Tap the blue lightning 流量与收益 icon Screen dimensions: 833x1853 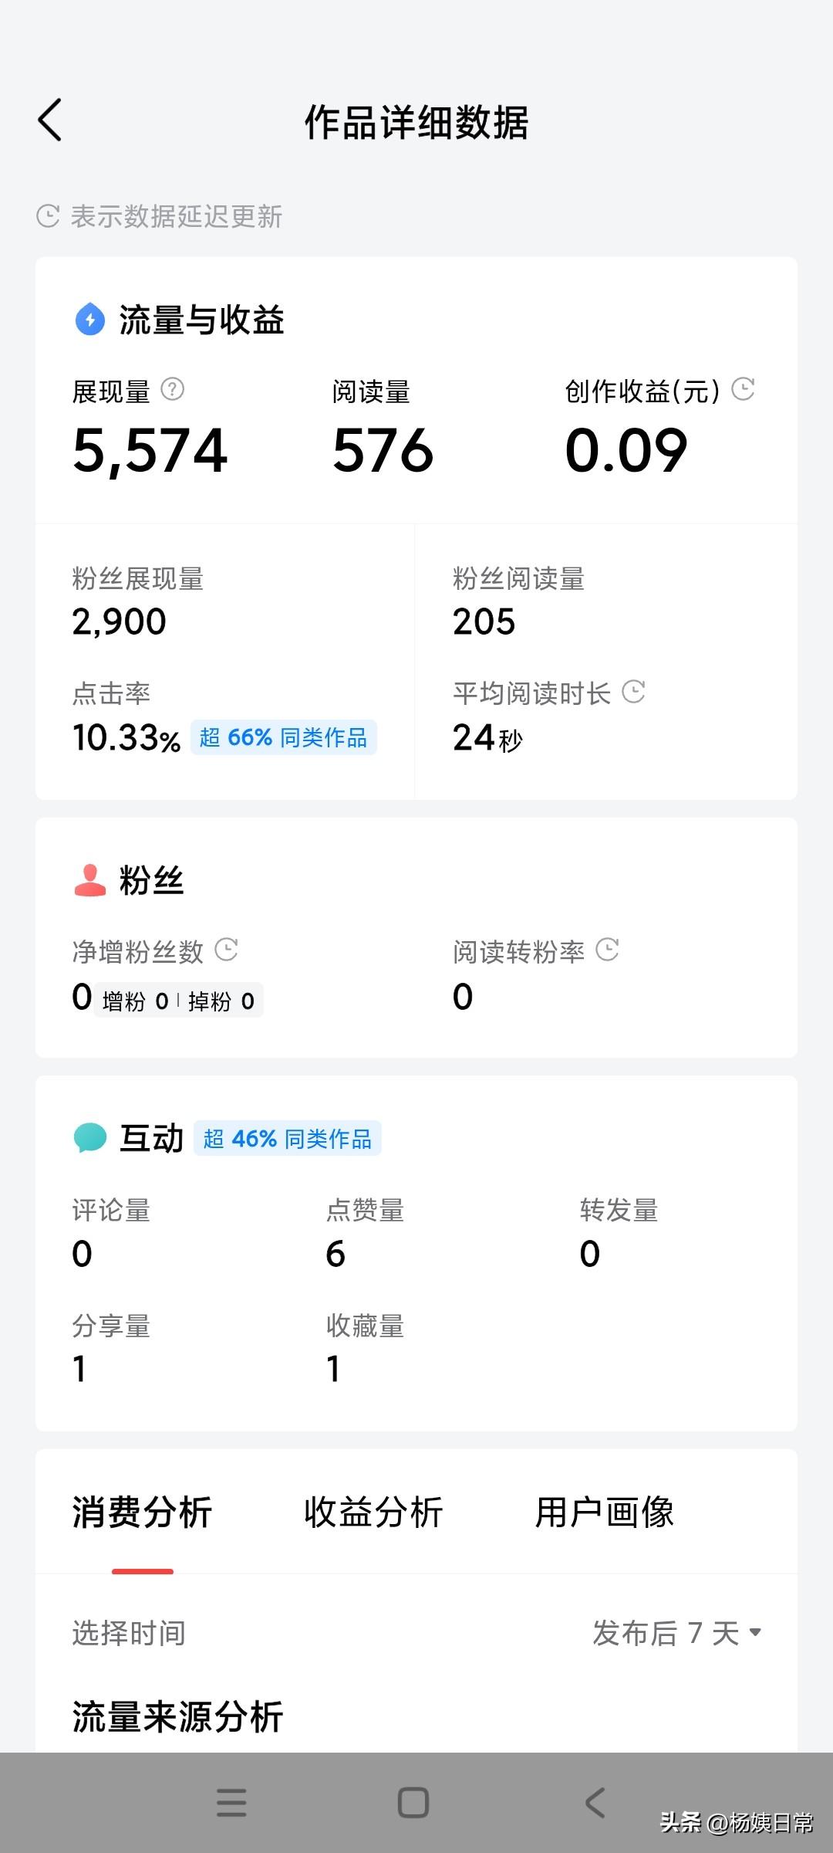click(x=90, y=319)
